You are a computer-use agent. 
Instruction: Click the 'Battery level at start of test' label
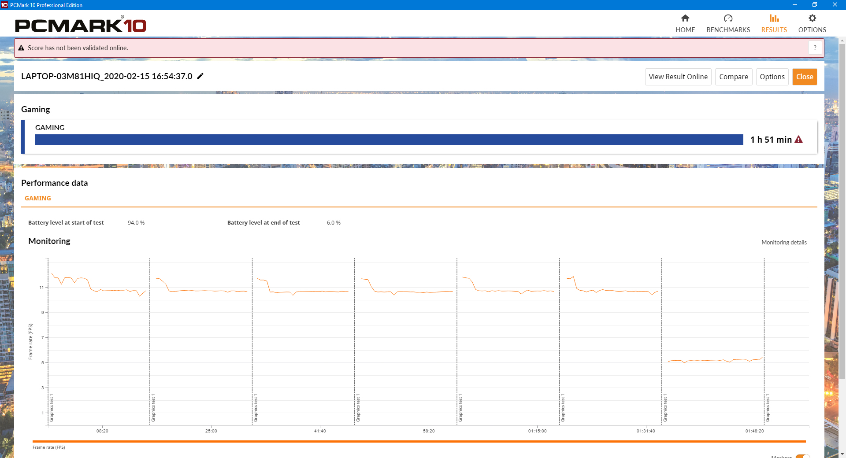coord(66,223)
